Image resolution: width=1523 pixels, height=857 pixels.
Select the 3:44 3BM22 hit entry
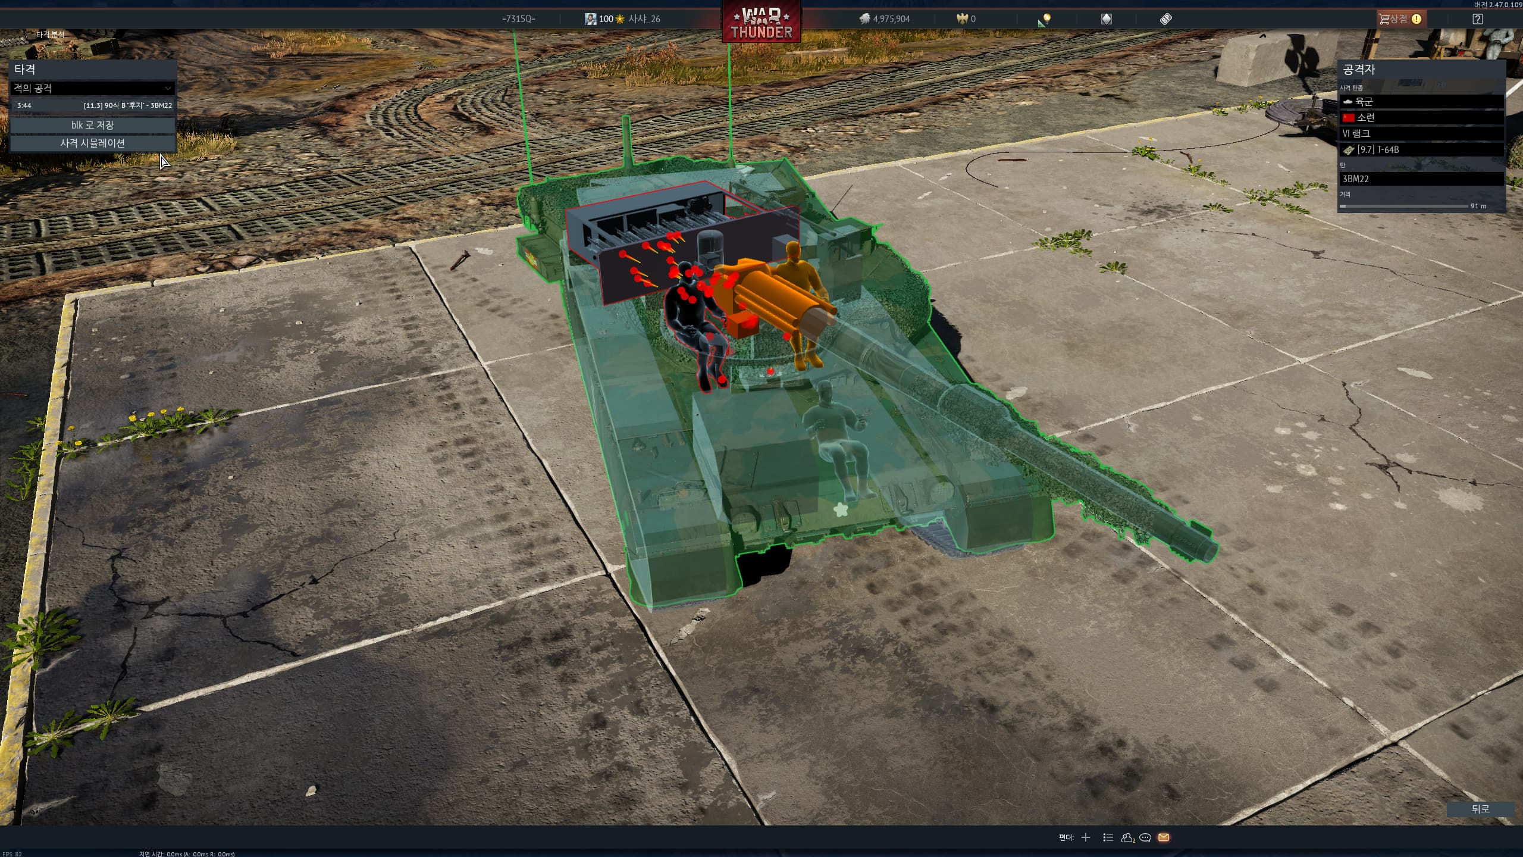pyautogui.click(x=93, y=105)
